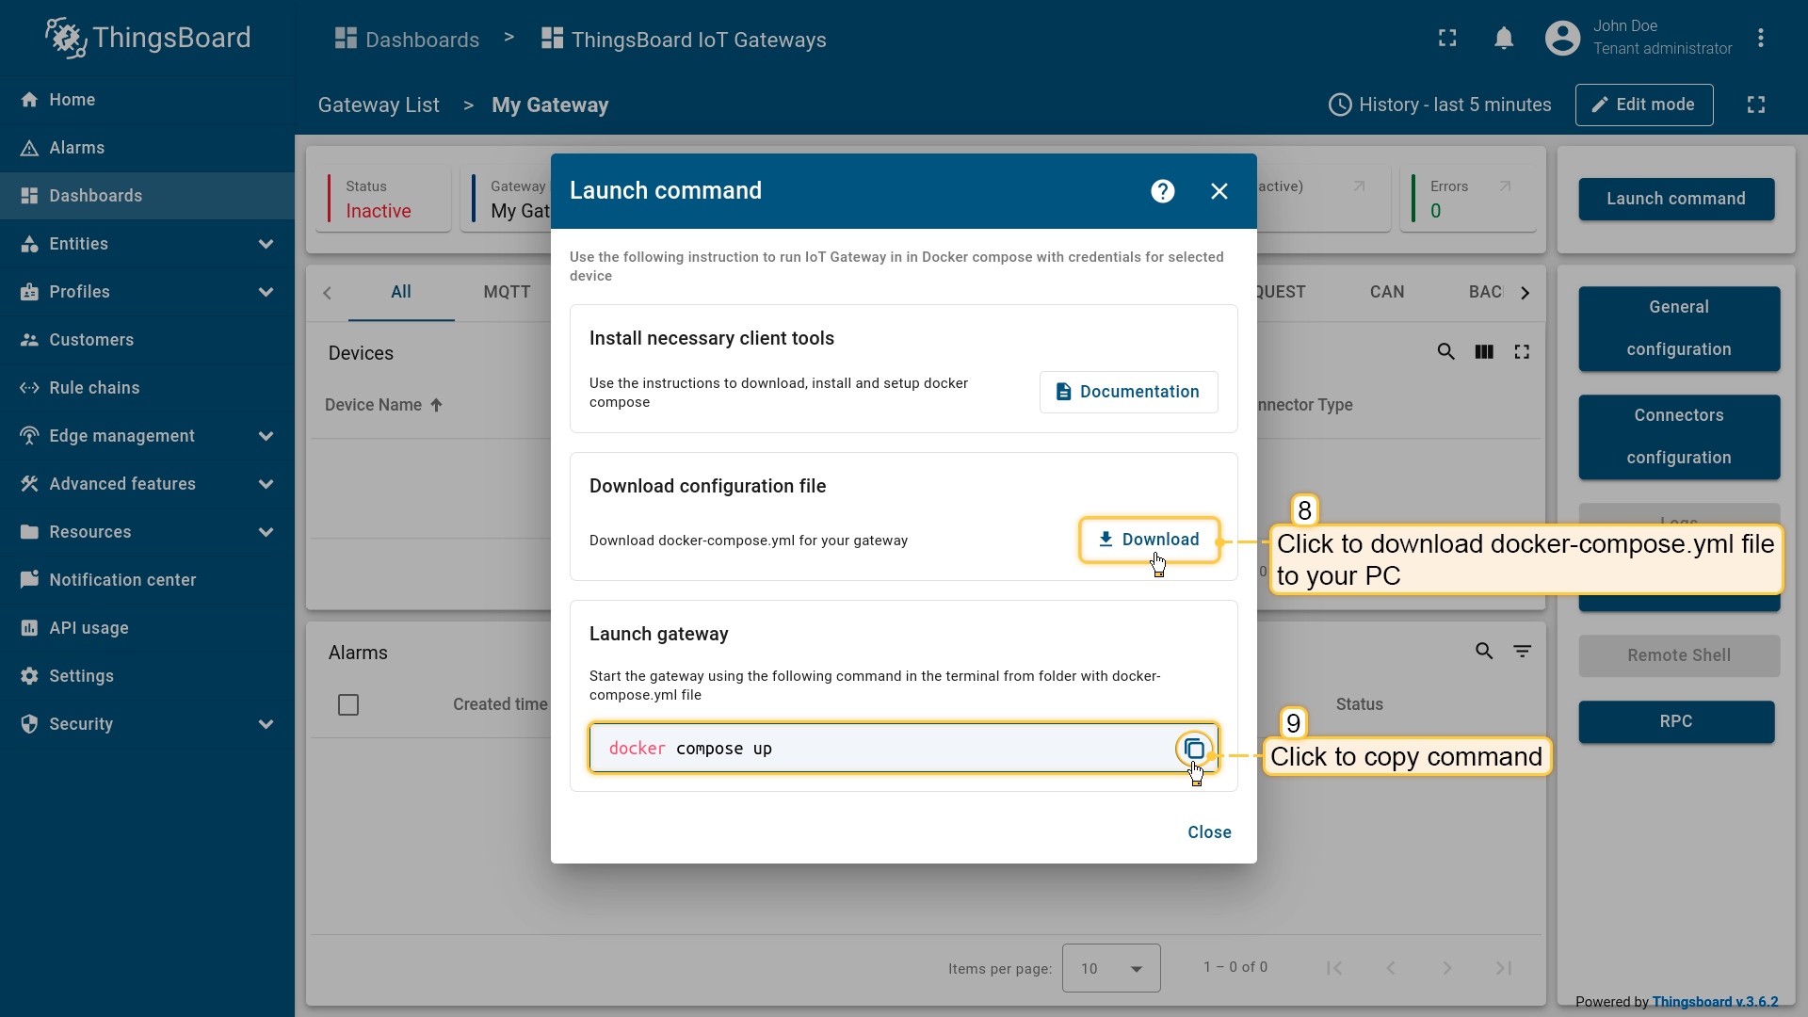This screenshot has width=1808, height=1017.
Task: Click the Close button in dialog
Action: tap(1209, 832)
